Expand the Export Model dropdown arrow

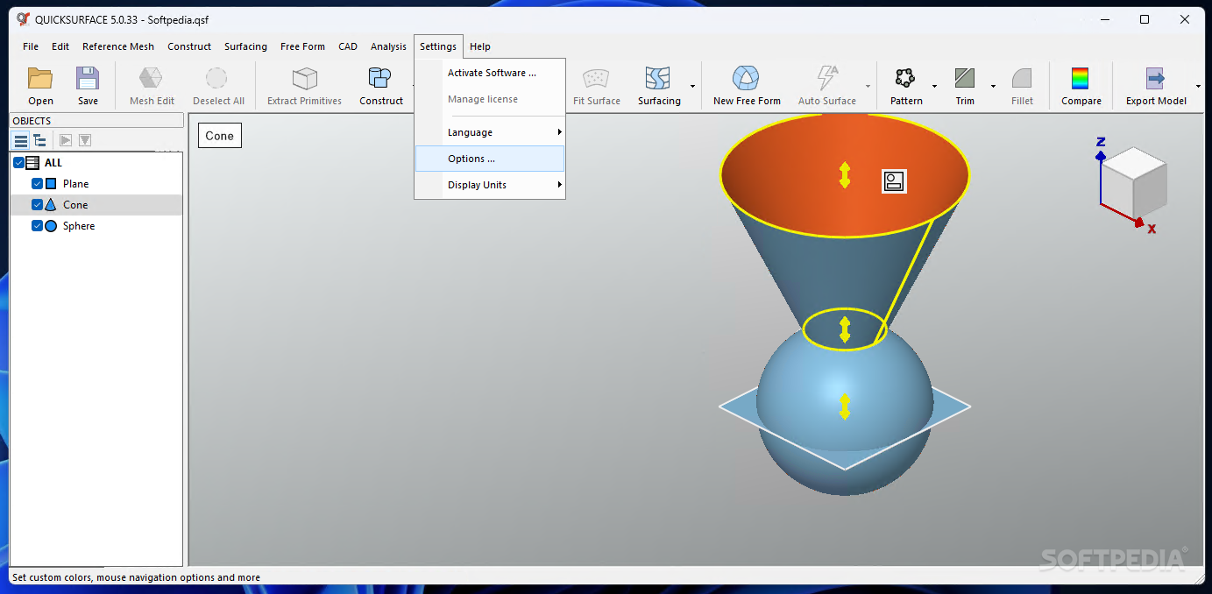1197,86
